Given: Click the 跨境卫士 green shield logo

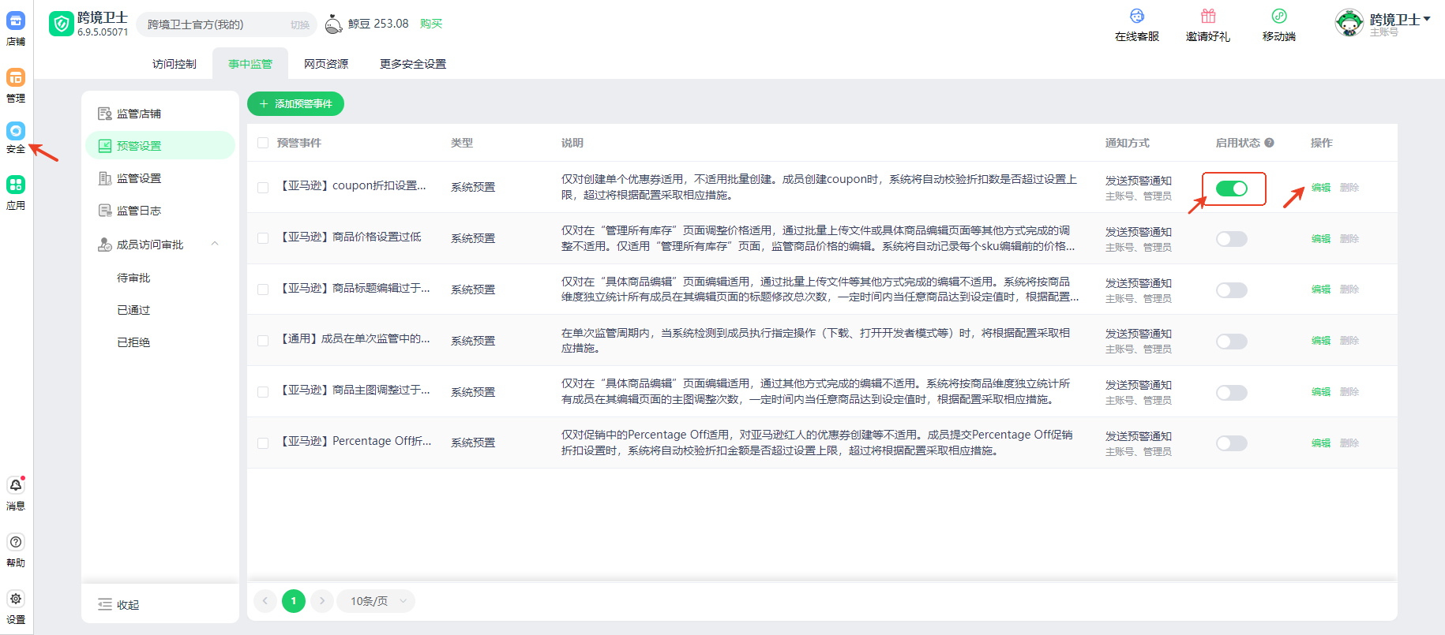Looking at the screenshot, I should coord(61,24).
